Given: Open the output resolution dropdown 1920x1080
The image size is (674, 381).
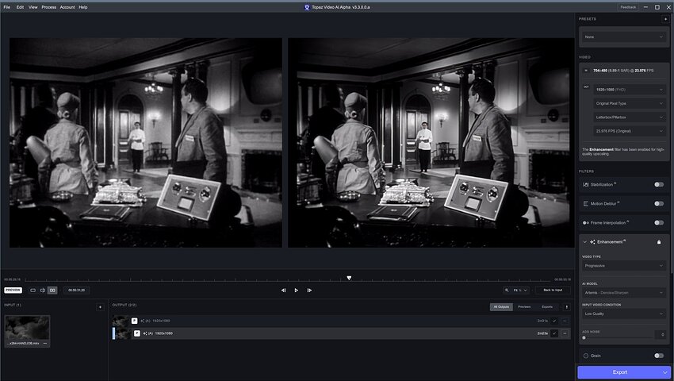Looking at the screenshot, I should coord(630,90).
